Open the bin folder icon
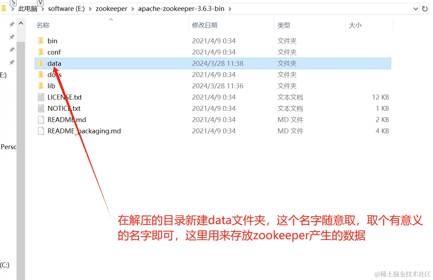Image resolution: width=433 pixels, height=280 pixels. point(40,41)
